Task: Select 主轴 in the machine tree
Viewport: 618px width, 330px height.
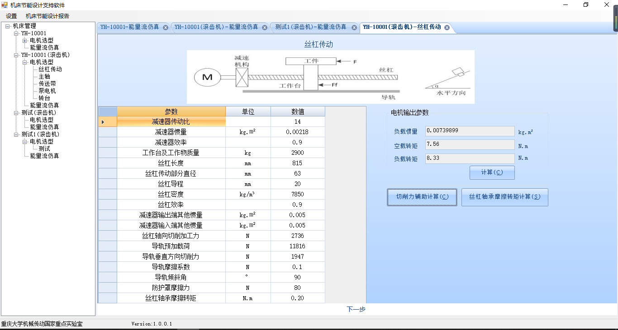Action: 44,77
